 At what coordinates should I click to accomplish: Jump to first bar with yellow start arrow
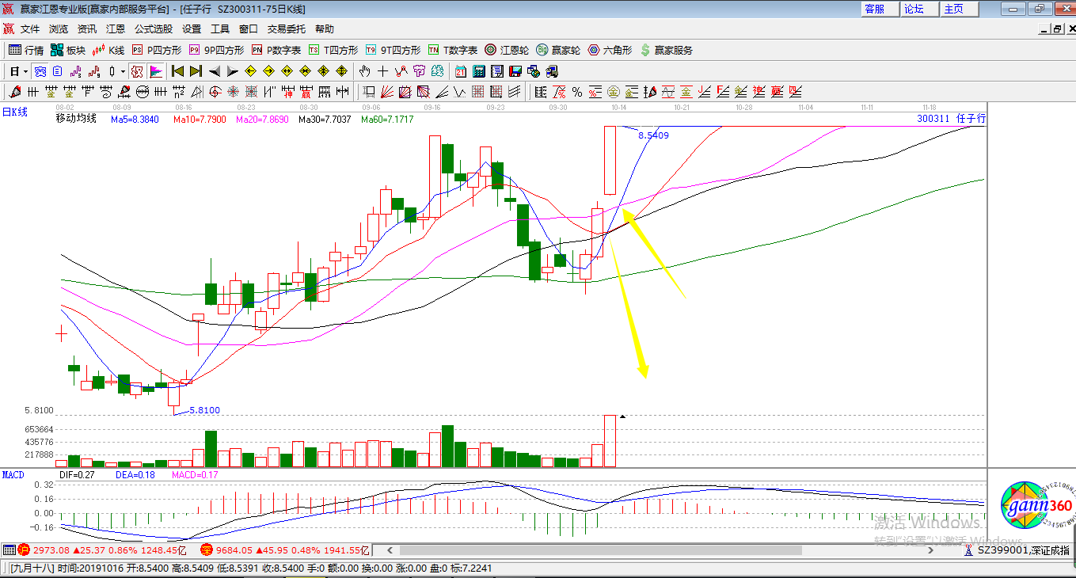[177, 71]
